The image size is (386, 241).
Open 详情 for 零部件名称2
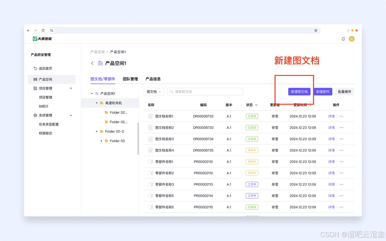click(331, 173)
